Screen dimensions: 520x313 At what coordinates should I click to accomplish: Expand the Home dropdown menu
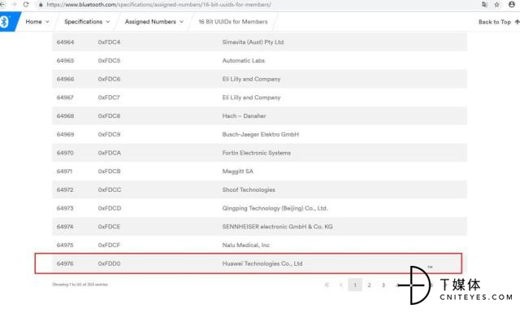pyautogui.click(x=37, y=22)
